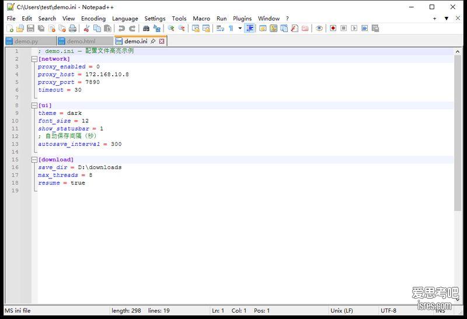
Task: Open the Run menu
Action: [222, 19]
